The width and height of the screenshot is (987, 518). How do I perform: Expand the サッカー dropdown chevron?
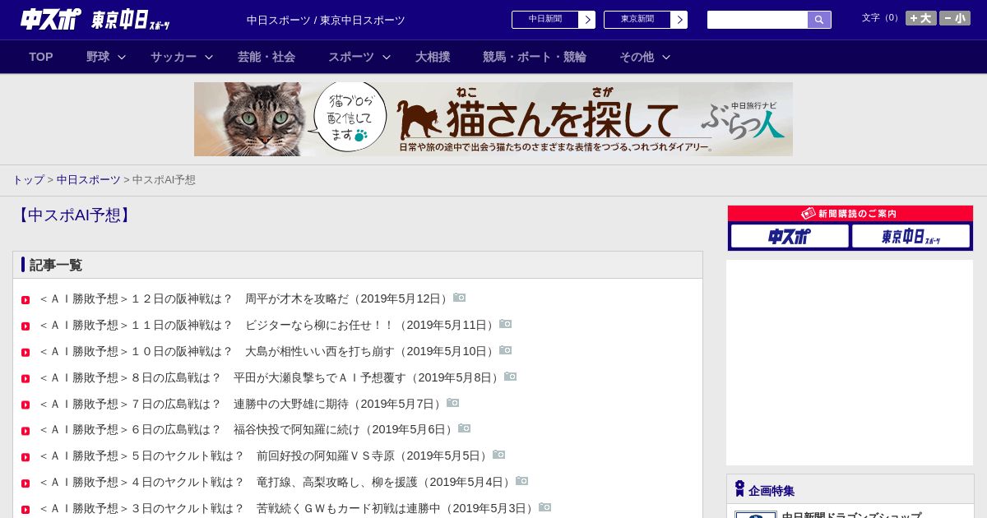tap(209, 57)
